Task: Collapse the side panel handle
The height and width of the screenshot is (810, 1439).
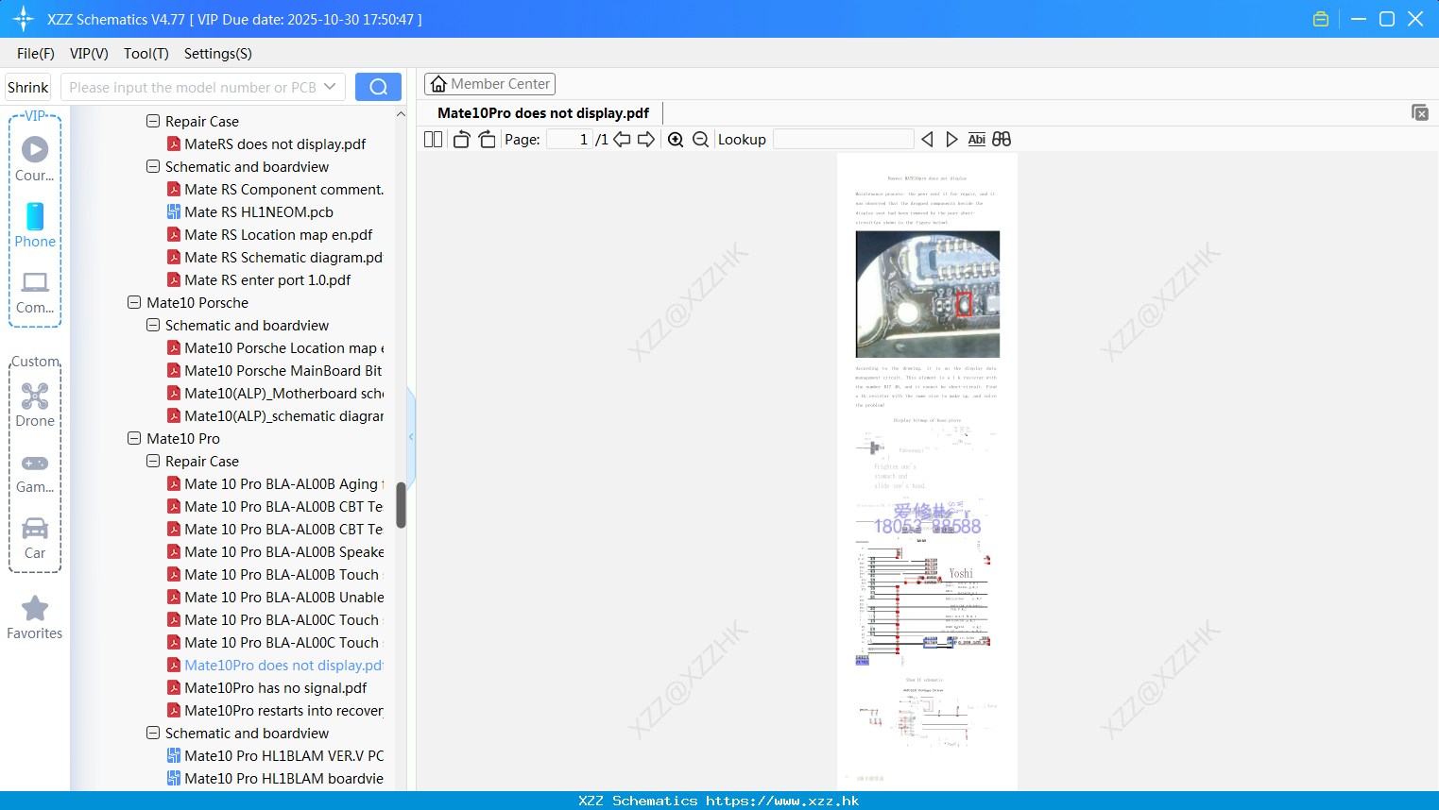Action: (x=411, y=436)
